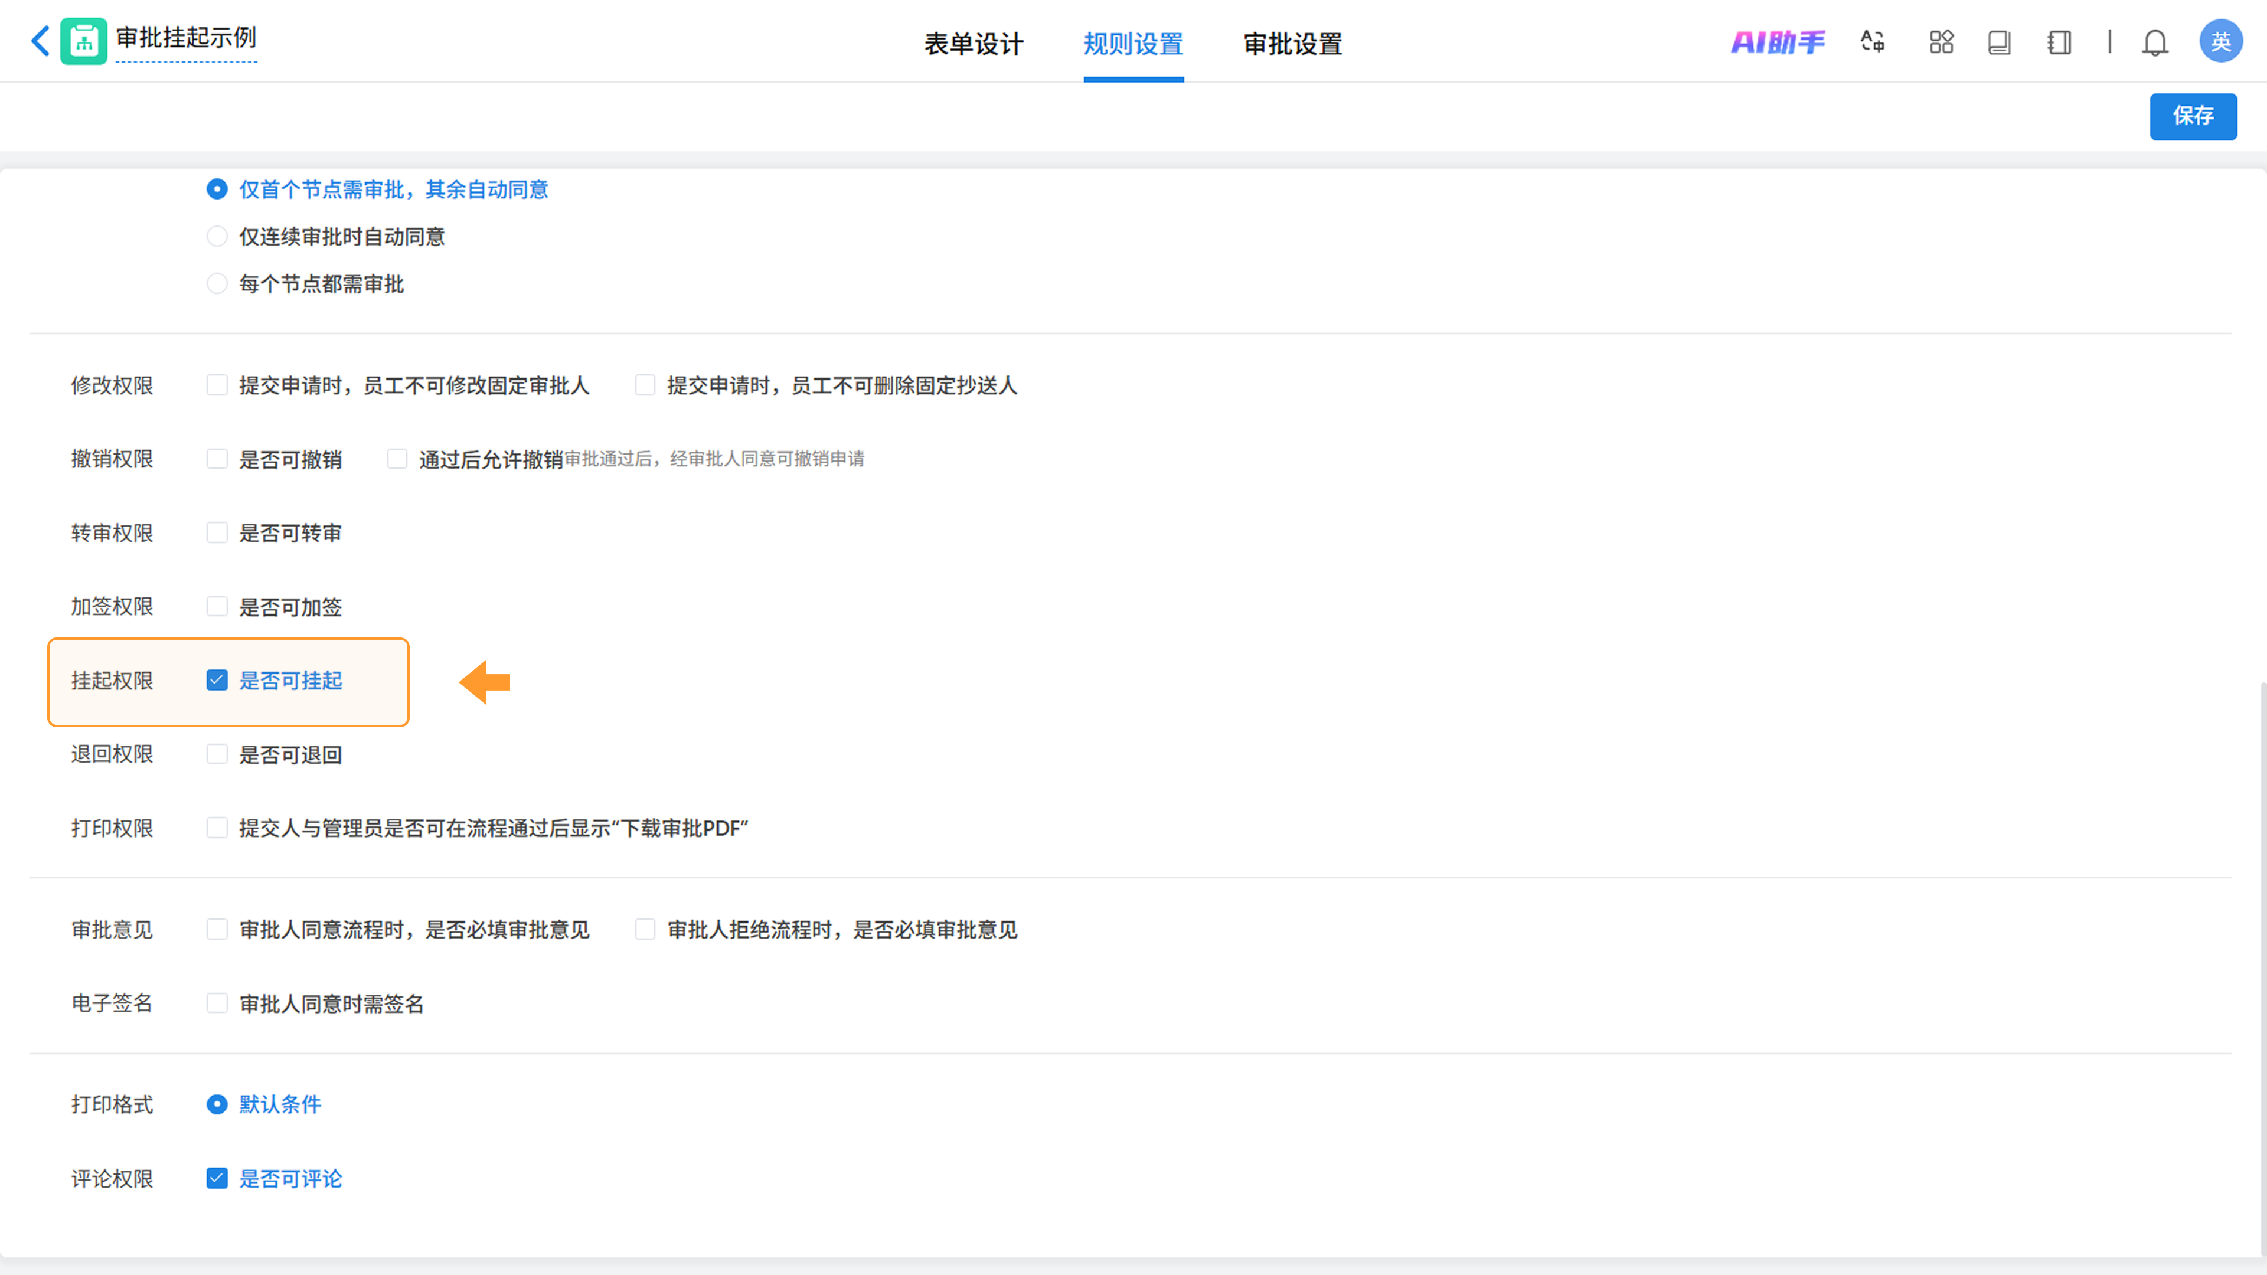Switch to the 审批设置 tab

(1292, 43)
